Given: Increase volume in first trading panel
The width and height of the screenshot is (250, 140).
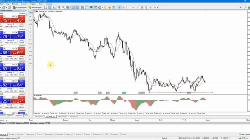Looking at the screenshot, I should [x=16, y=16].
